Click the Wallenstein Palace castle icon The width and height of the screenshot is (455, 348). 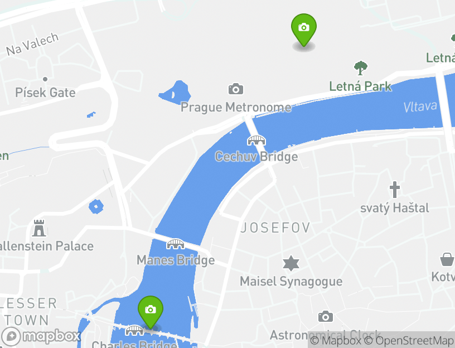(x=39, y=228)
